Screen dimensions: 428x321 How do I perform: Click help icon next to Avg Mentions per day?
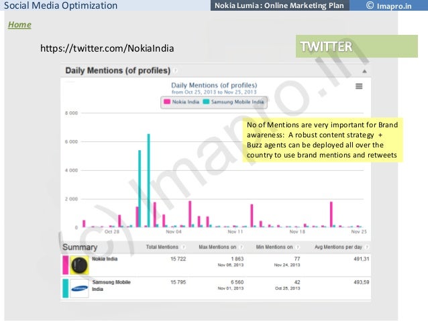tap(367, 247)
